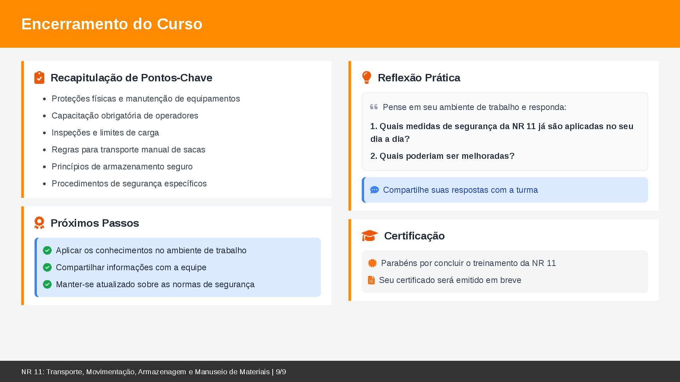680x382 pixels.
Task: Click the document icon beside Seu certificado
Action: point(371,280)
